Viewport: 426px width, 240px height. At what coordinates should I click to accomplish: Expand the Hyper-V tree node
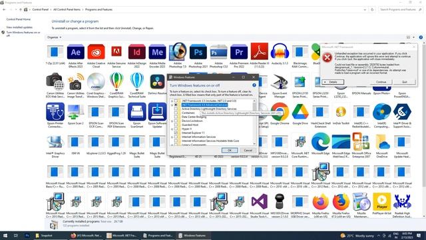172,129
